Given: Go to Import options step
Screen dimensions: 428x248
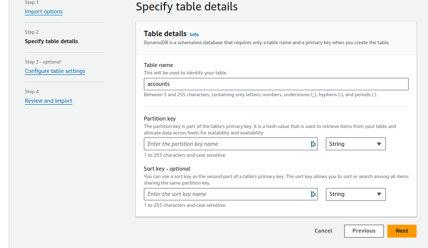Looking at the screenshot, I should pos(44,11).
